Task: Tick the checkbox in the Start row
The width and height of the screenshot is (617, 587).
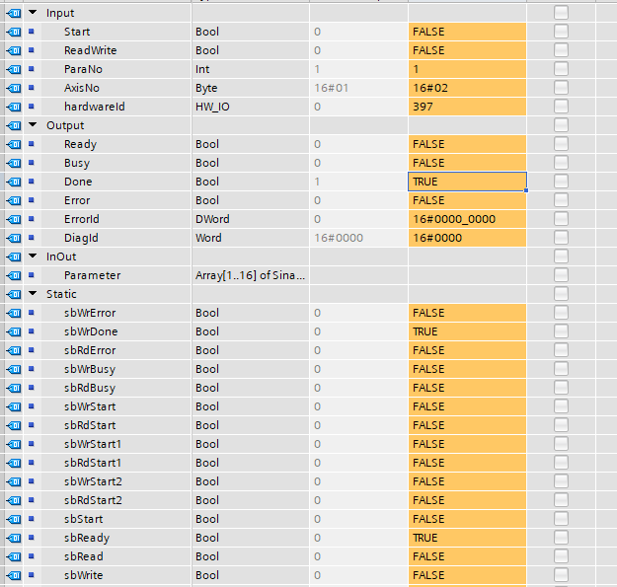Action: click(562, 32)
